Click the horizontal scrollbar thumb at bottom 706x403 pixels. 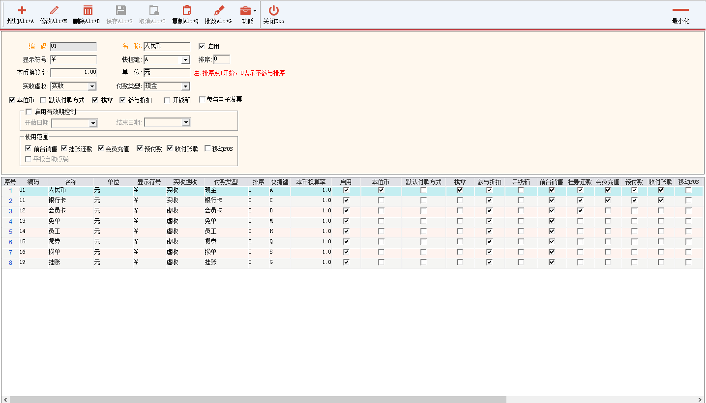[258, 400]
